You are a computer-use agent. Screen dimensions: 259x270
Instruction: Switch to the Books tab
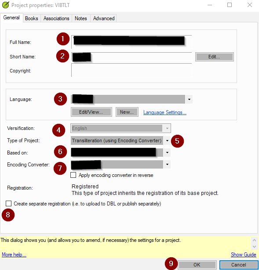(32, 18)
